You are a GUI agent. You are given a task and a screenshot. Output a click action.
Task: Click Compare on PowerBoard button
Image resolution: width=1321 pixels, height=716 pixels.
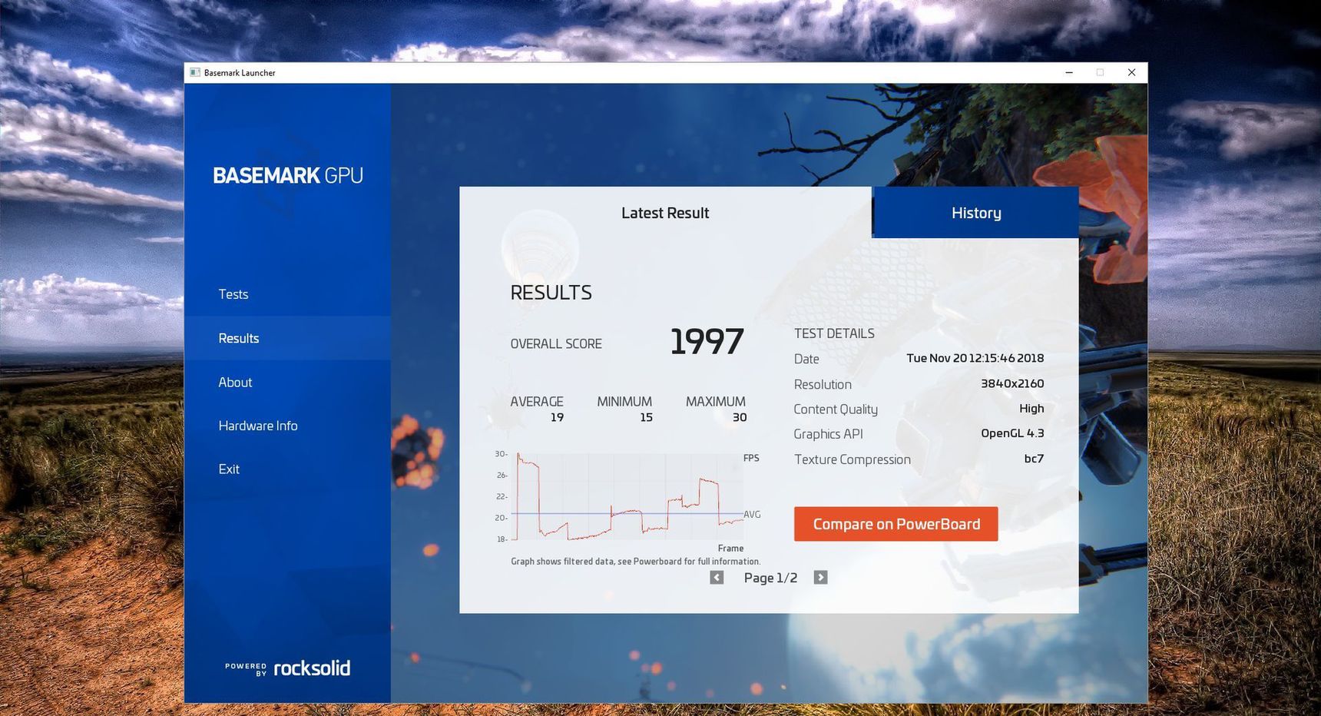pyautogui.click(x=896, y=524)
